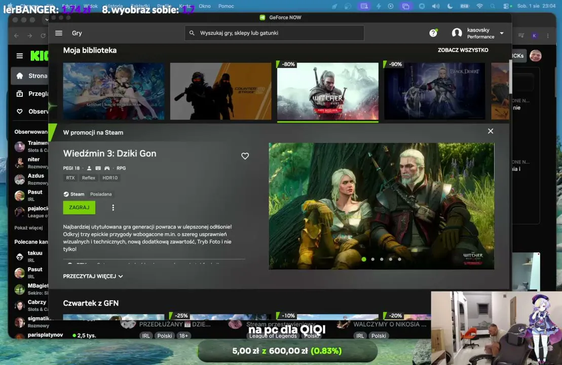Open Trainwrecks channel in Kick sidebar
Screen dimensions: 562x365
[31, 147]
